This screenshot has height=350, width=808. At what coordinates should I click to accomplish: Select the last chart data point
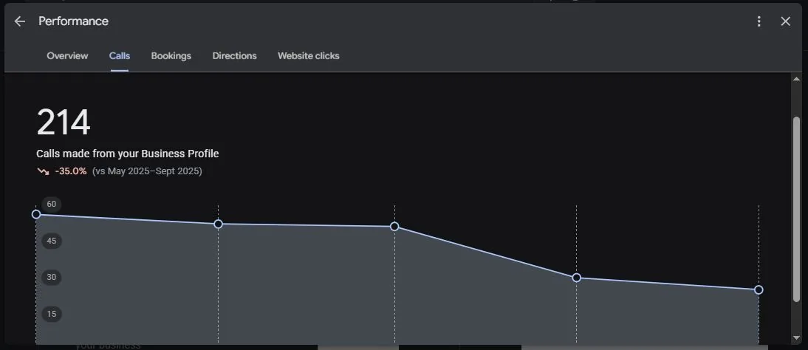[x=759, y=289]
